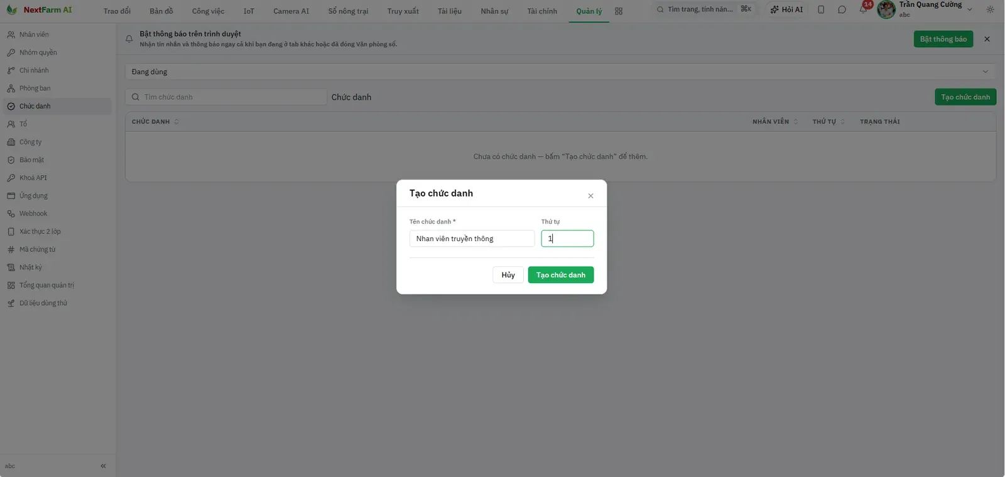Open global search Tìm trang, tính năng
Viewport: 1005px width, 477px height.
[x=703, y=9]
